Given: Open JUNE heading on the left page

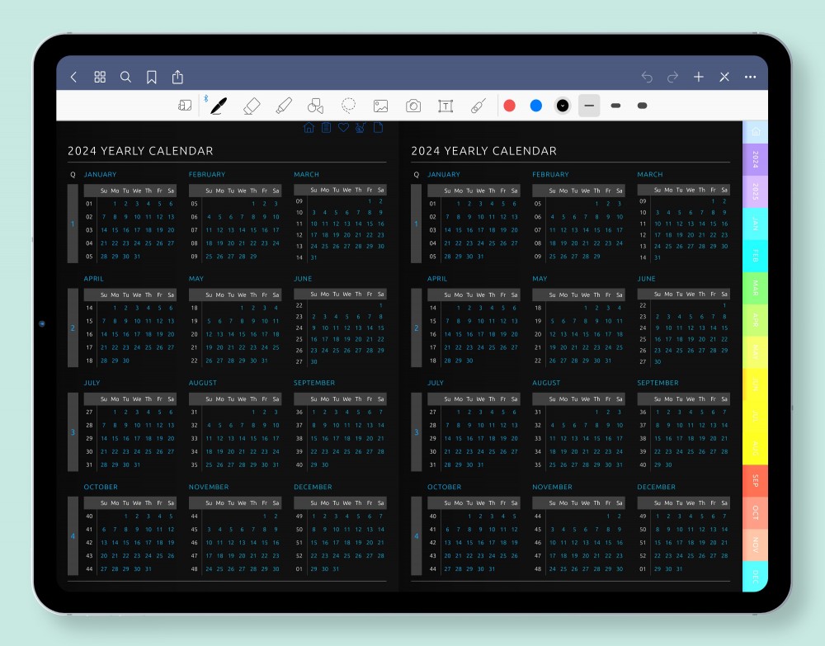Looking at the screenshot, I should (x=303, y=278).
